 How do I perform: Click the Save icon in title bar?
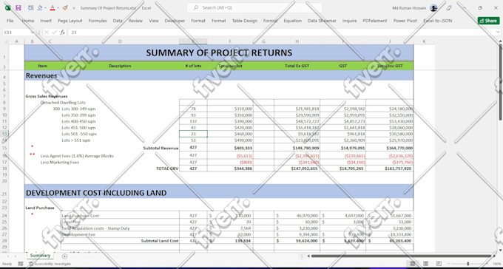18,7
